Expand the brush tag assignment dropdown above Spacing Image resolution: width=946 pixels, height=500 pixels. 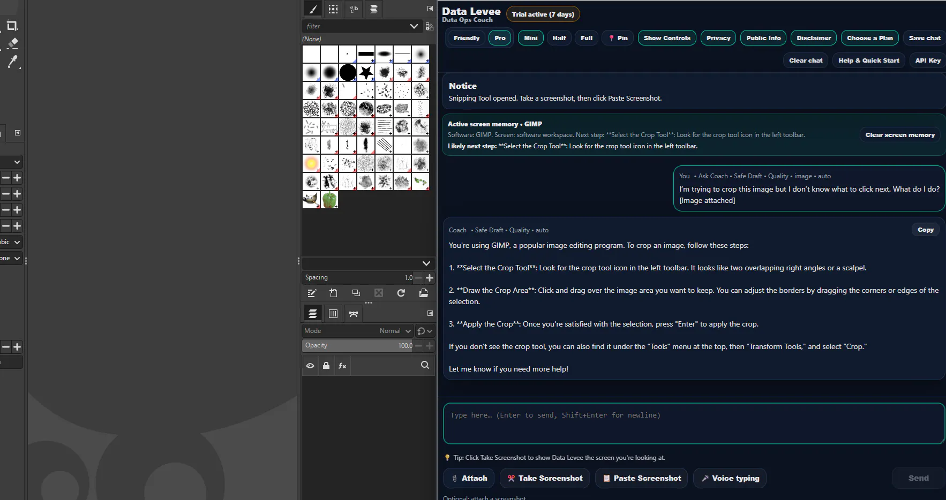[426, 263]
